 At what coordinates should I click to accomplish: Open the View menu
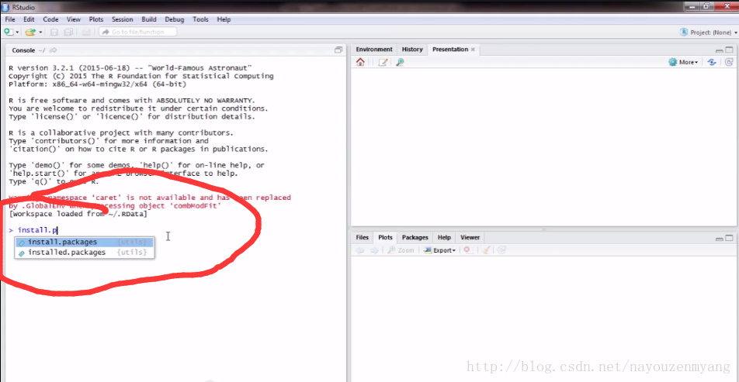pos(74,19)
